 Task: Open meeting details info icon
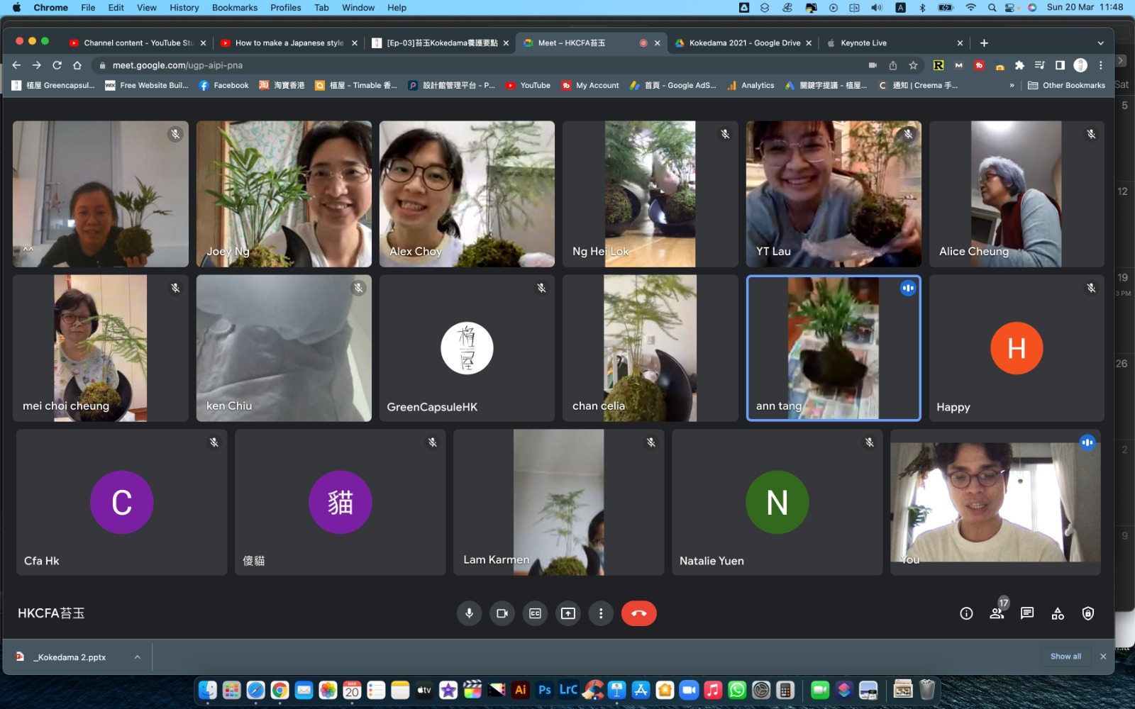(966, 613)
